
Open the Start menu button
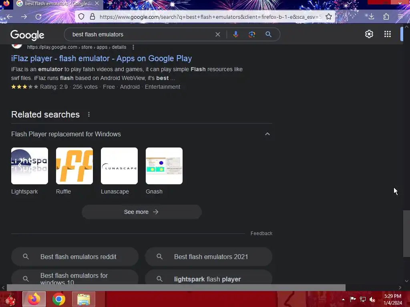(x=10, y=299)
